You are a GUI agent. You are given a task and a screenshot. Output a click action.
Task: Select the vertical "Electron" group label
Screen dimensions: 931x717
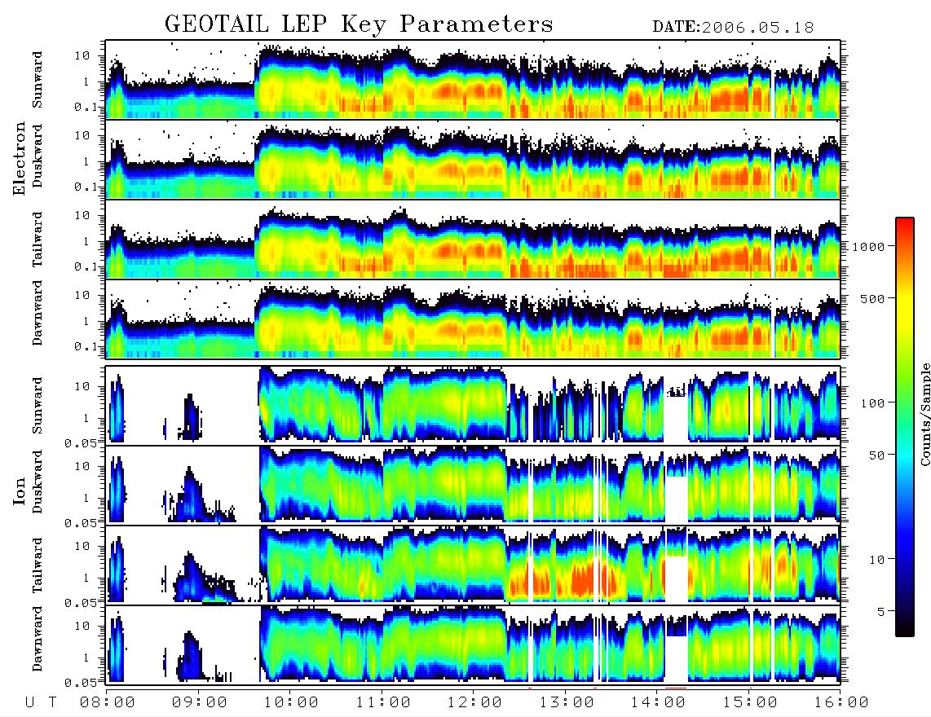[20, 158]
